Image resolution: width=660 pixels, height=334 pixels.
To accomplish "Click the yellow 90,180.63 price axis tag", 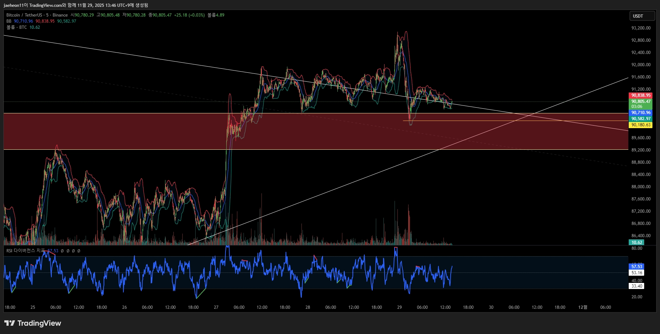I will click(x=641, y=125).
